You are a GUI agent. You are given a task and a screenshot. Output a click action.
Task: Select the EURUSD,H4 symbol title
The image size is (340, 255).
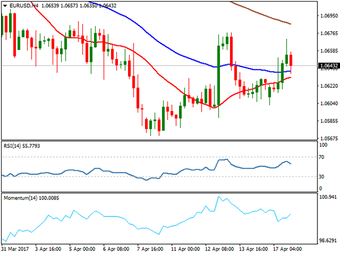(x=24, y=6)
